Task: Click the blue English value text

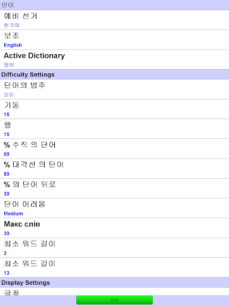Action: click(13, 45)
